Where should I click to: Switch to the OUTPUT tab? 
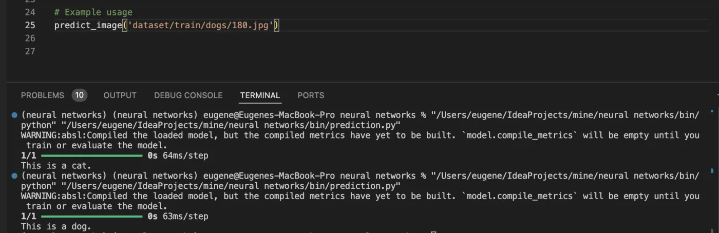(120, 95)
